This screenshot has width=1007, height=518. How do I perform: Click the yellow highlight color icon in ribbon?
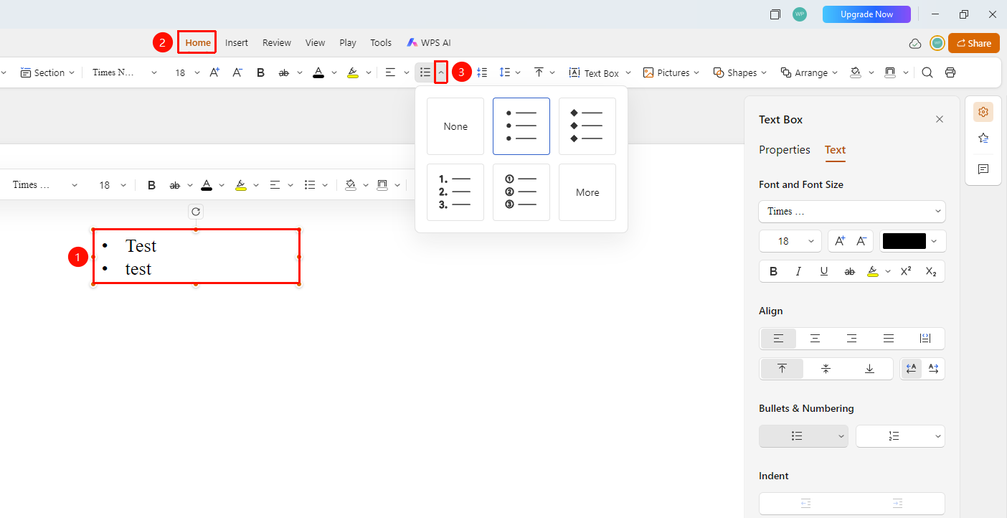(352, 72)
